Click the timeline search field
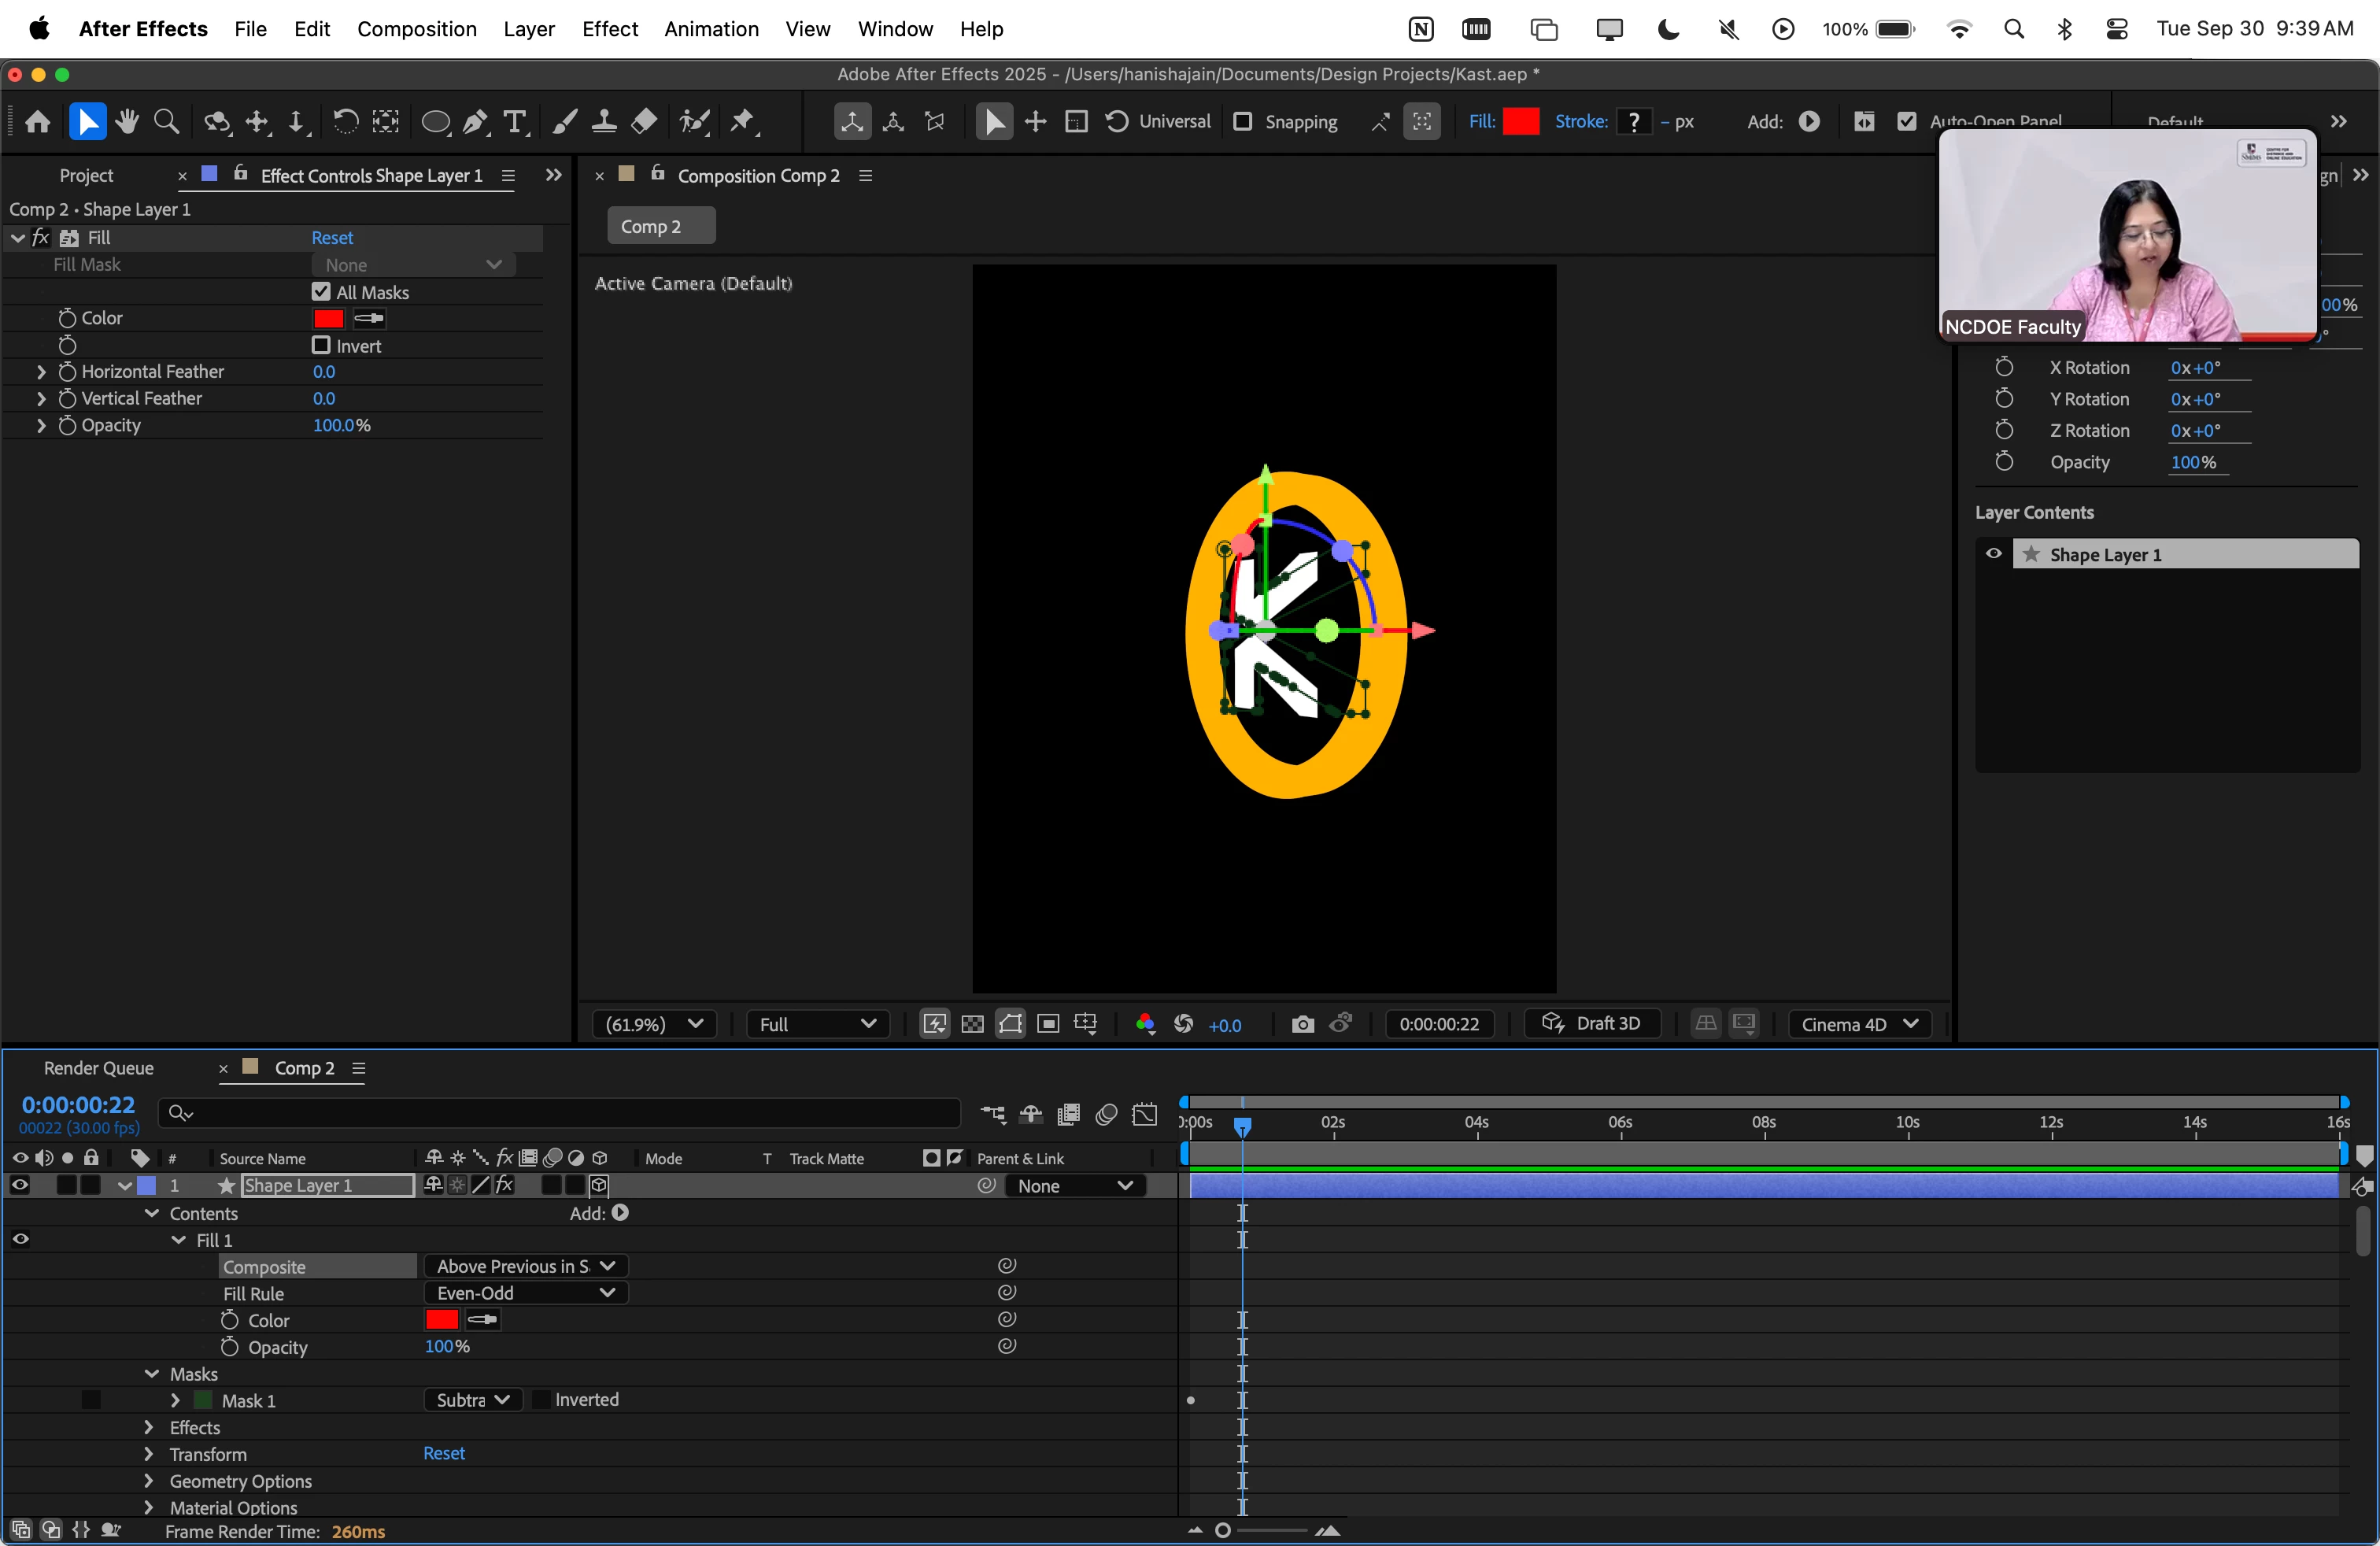 tap(560, 1113)
